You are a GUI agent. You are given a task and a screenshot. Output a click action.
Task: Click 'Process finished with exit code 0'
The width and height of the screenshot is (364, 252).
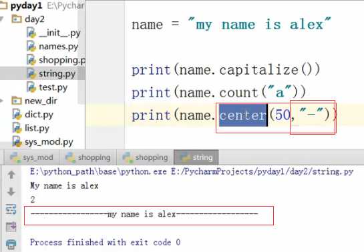coord(105,243)
